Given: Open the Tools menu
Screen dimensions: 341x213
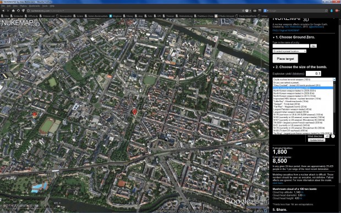Looking at the screenshot, I should pyautogui.click(x=45, y=6).
